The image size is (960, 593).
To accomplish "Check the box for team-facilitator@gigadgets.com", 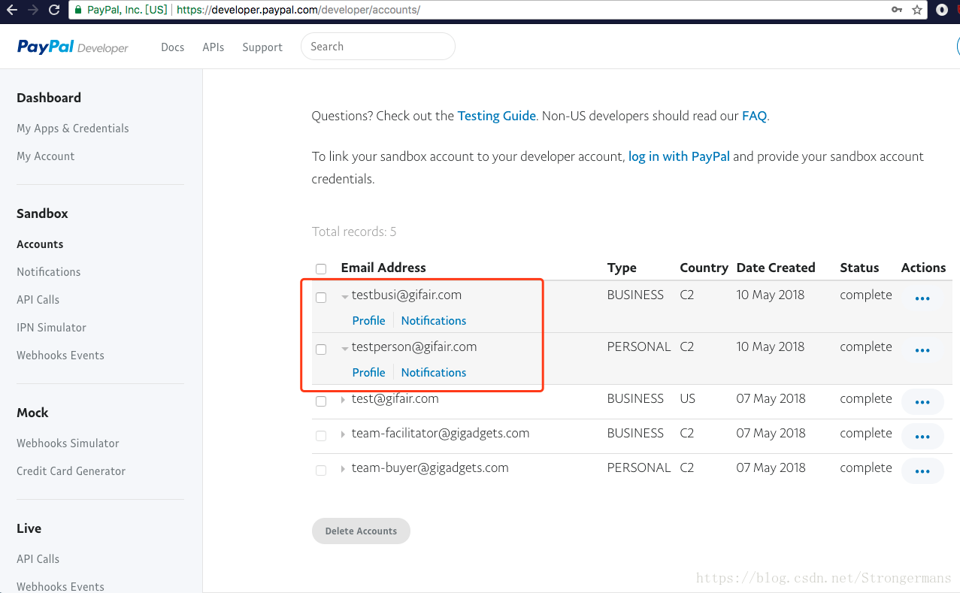I will click(x=321, y=436).
